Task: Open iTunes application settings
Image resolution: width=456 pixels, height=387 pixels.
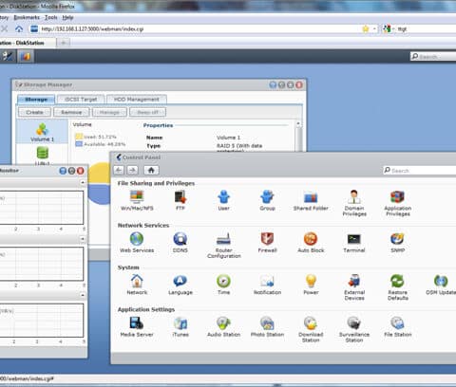Action: (x=180, y=326)
